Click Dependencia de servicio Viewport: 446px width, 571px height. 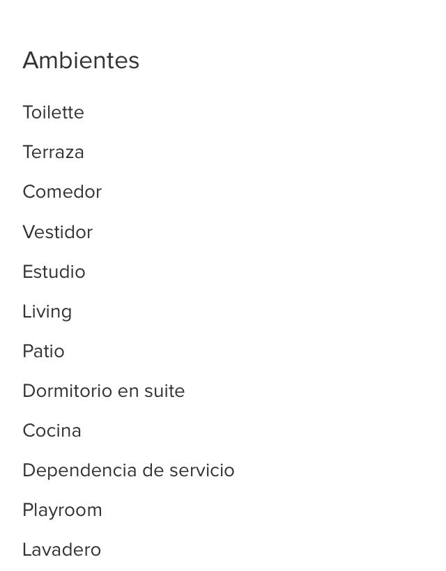coord(128,470)
